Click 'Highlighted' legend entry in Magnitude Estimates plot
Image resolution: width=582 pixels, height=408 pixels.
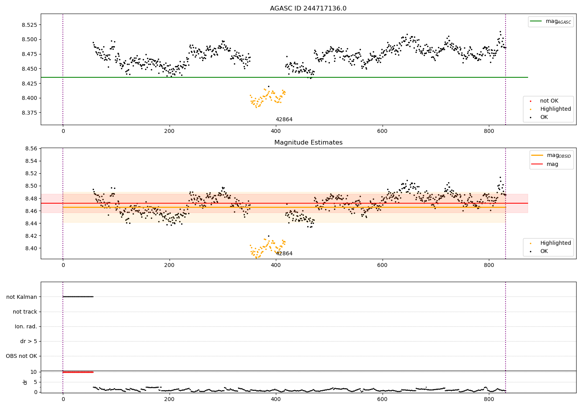coord(556,243)
